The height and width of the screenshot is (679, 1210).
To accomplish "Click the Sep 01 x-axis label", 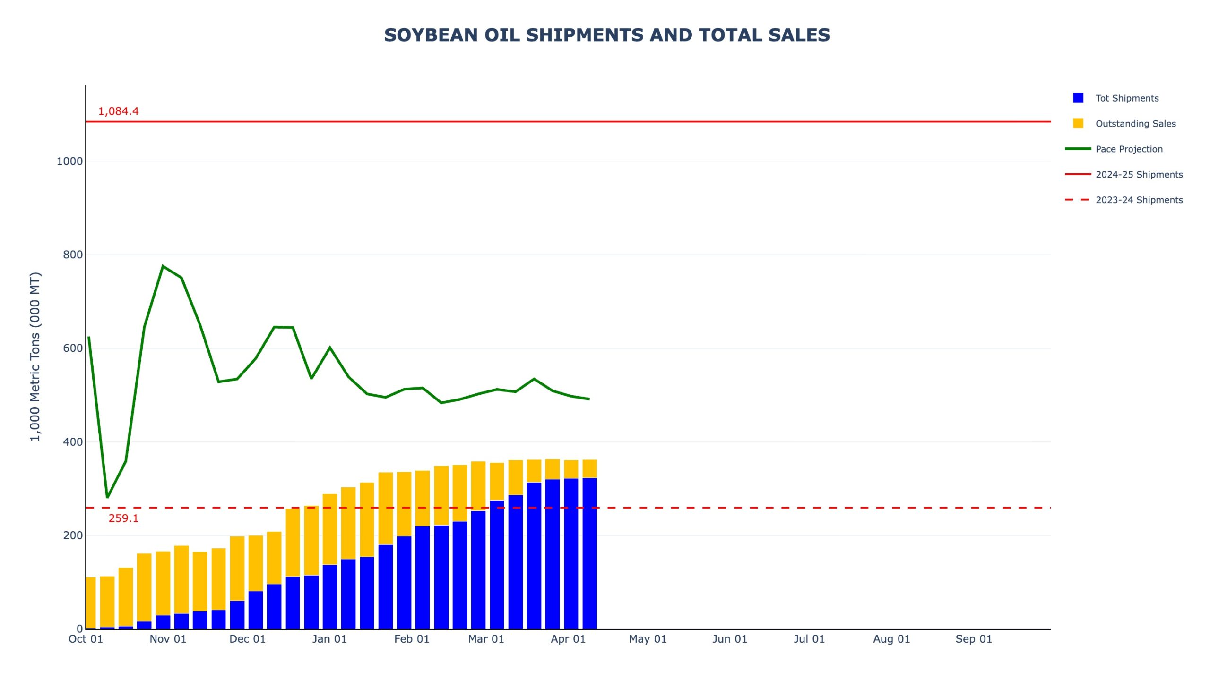I will pyautogui.click(x=973, y=639).
